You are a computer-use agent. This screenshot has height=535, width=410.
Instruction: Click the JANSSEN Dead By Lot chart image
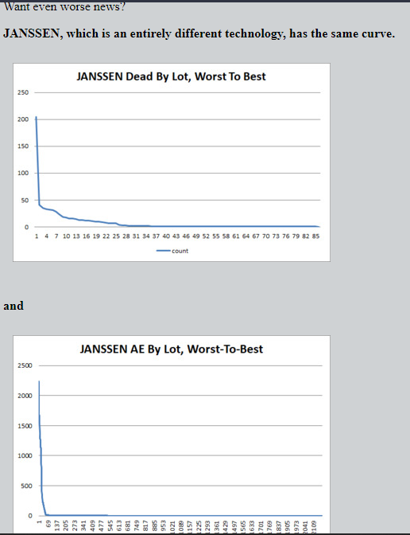172,162
